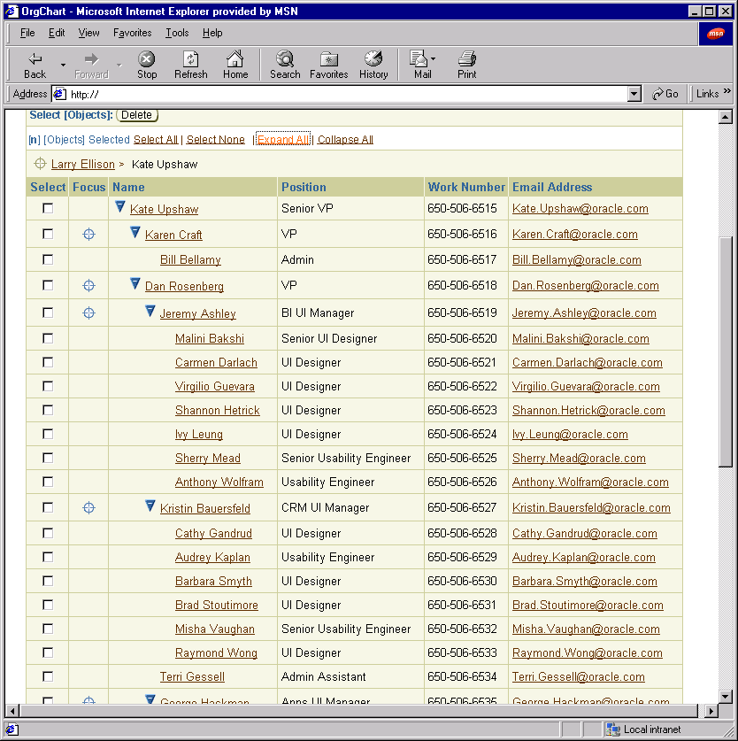The image size is (738, 741).
Task: Open the Tools menu
Action: click(x=177, y=33)
